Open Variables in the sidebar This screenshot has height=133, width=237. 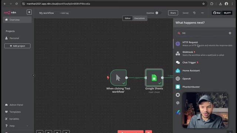click(14, 119)
